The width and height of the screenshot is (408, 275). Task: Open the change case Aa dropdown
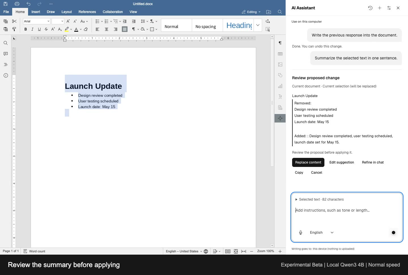click(84, 21)
